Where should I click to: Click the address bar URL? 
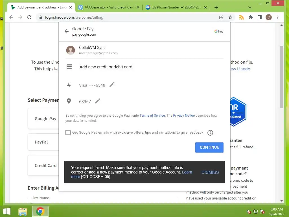coord(74,17)
